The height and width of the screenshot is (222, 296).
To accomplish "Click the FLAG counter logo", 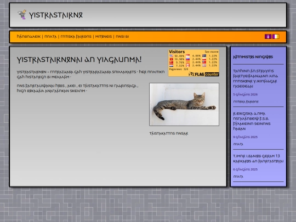I will [204, 74].
